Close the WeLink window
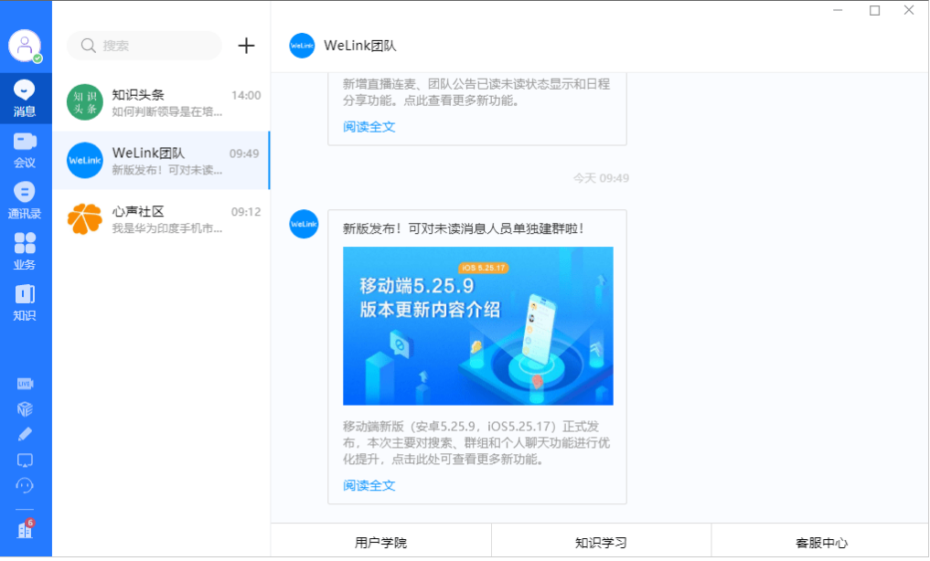 click(x=909, y=11)
